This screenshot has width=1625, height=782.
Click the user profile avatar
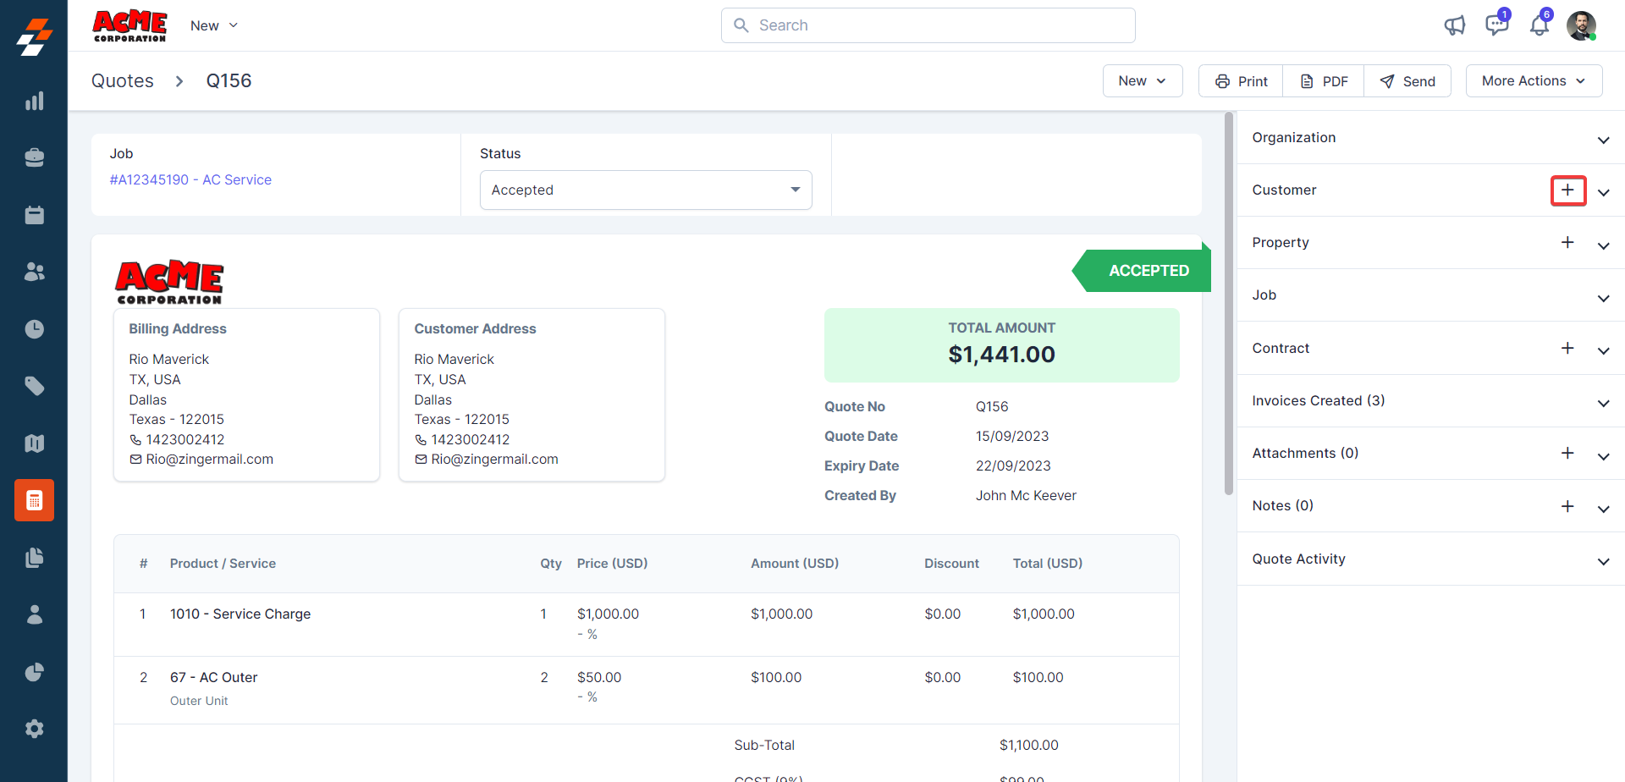(1581, 25)
